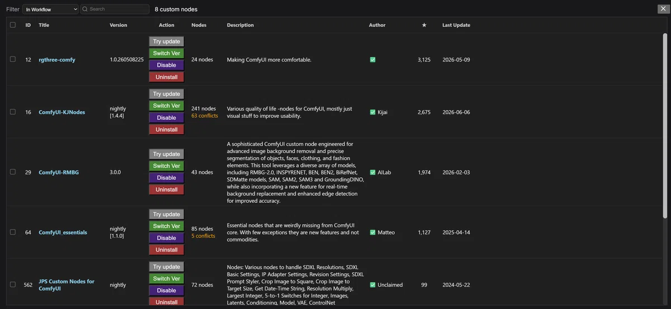Click the 63 conflicts warning for KJNodes
The height and width of the screenshot is (309, 671).
coord(205,116)
